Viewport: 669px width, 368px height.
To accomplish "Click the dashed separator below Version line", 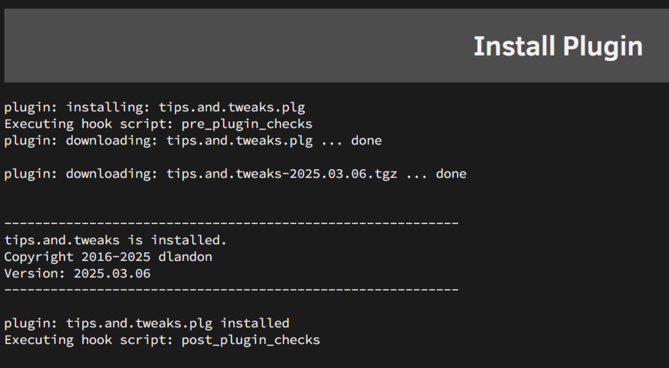I will click(231, 290).
